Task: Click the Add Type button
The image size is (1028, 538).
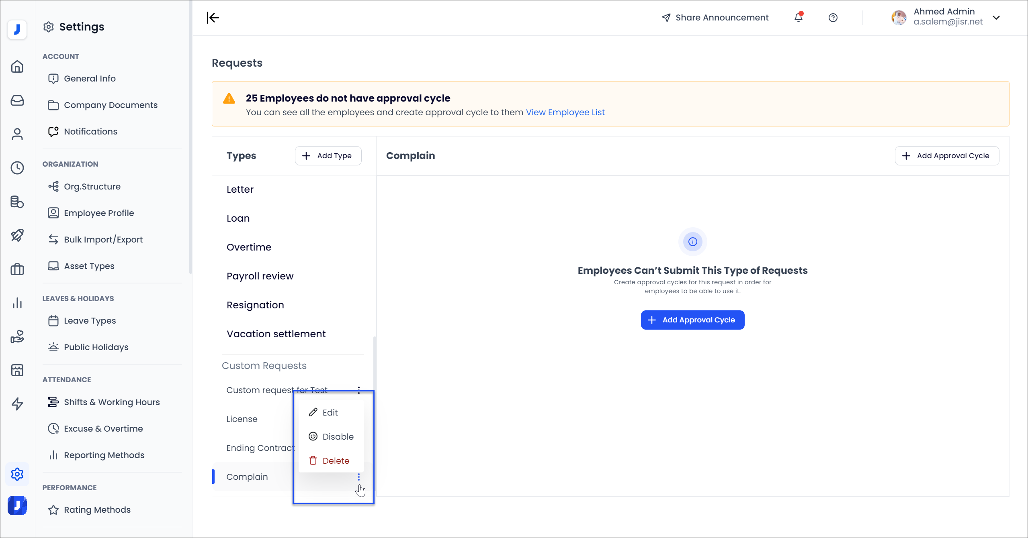Action: pos(328,156)
